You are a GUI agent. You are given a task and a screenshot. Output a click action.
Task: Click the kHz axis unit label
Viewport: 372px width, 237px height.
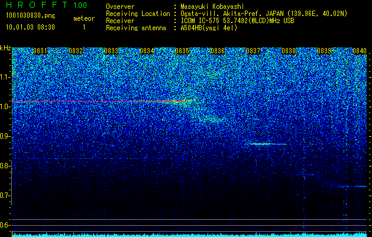pyautogui.click(x=5, y=48)
